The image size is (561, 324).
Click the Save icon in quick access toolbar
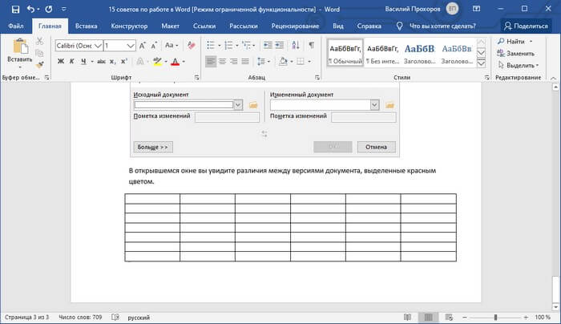(x=15, y=10)
